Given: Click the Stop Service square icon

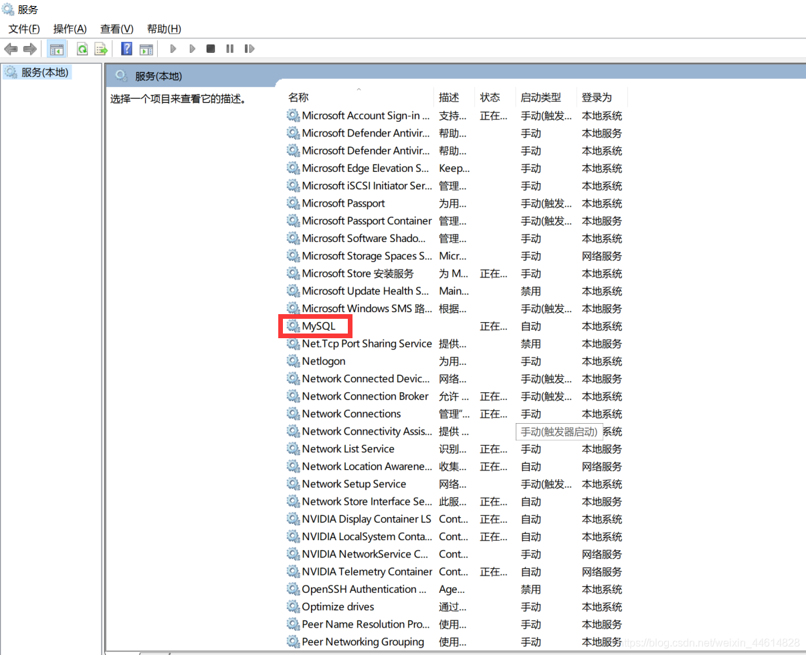Looking at the screenshot, I should tap(211, 49).
